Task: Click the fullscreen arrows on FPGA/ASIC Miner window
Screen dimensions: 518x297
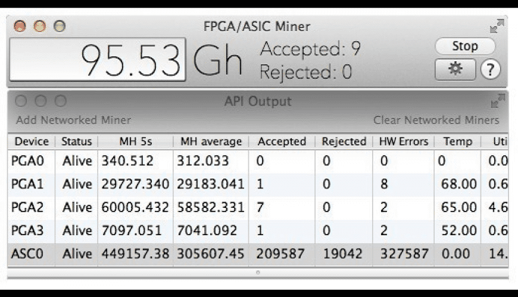Action: (497, 27)
